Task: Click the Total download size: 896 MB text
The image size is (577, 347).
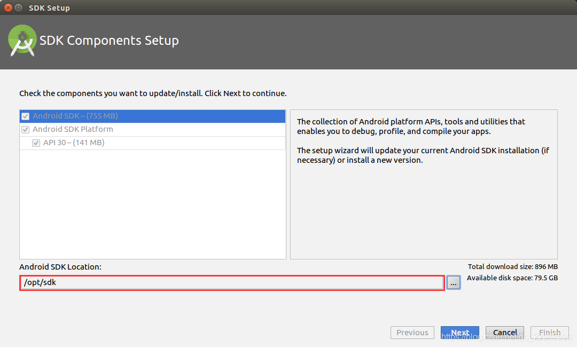Action: [512, 267]
